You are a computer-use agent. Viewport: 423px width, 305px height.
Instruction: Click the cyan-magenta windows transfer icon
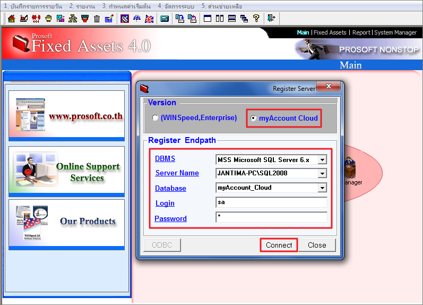[61, 19]
